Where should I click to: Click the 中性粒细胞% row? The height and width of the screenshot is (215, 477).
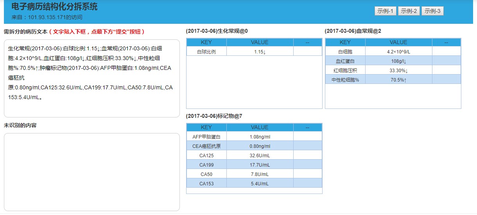tap(345, 80)
